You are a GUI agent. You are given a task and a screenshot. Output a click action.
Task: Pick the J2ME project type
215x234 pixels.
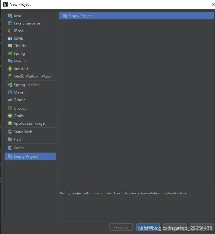point(30,38)
